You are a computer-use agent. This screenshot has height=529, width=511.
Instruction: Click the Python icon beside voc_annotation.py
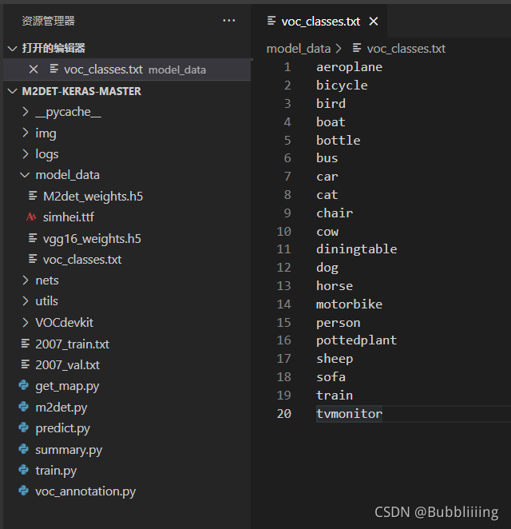(x=24, y=491)
